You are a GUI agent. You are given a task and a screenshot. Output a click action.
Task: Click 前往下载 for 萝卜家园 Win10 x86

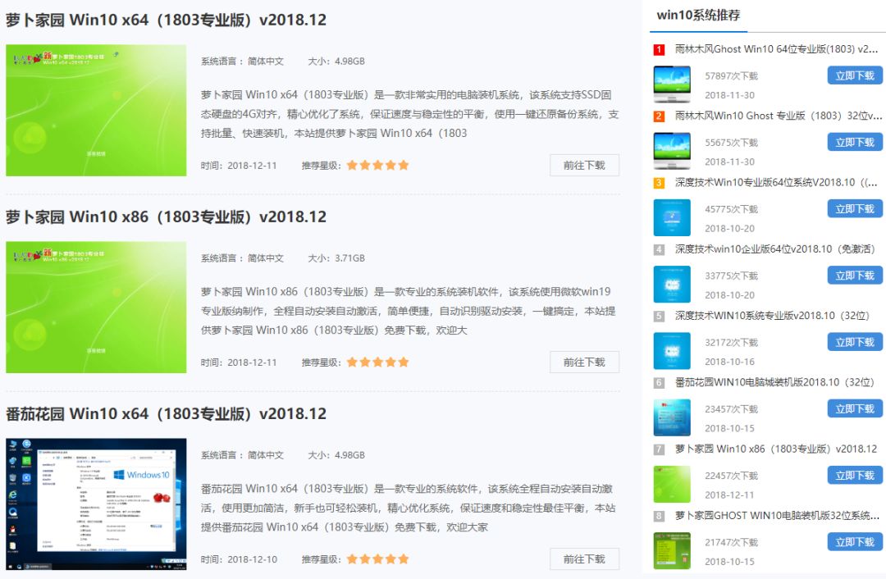[x=584, y=362]
